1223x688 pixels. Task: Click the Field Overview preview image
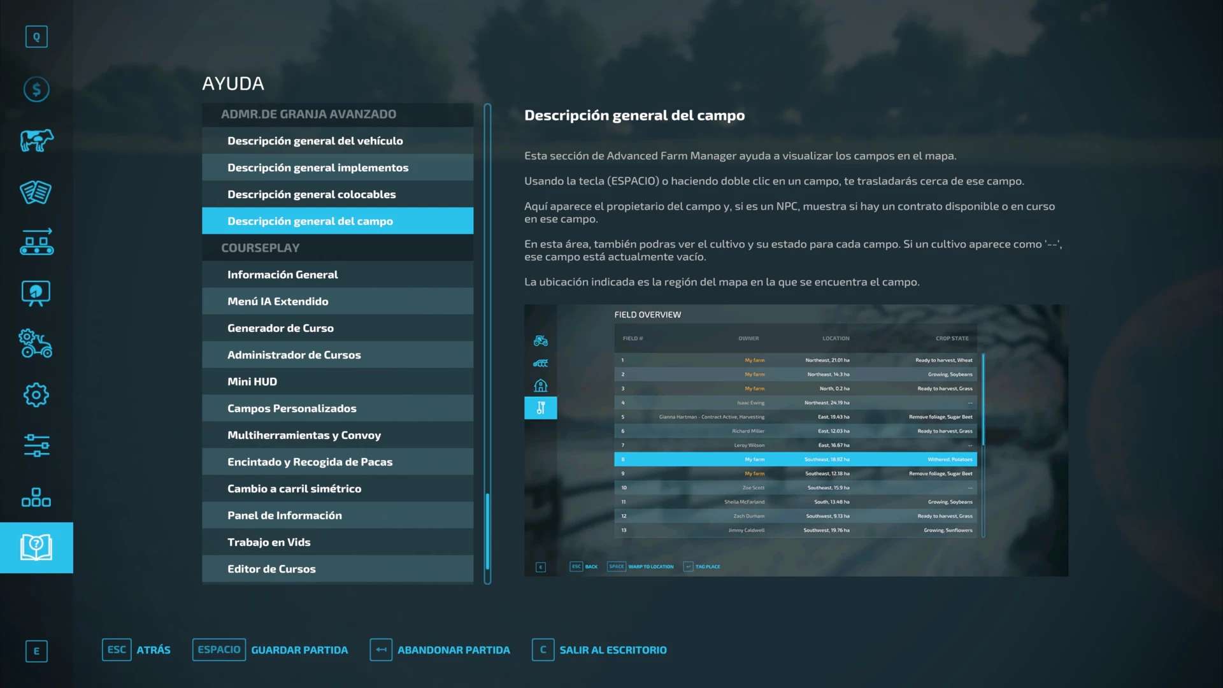(x=796, y=440)
